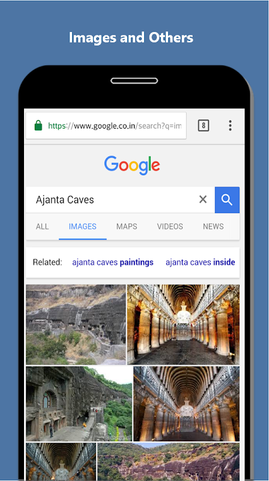Open related search ajanta caves inside

click(x=201, y=263)
